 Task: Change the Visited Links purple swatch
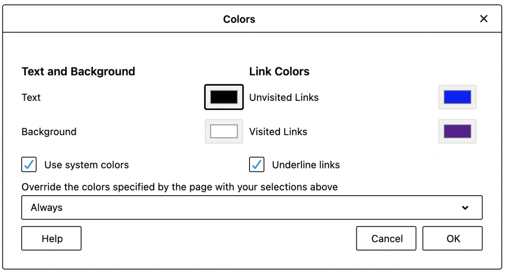(457, 131)
